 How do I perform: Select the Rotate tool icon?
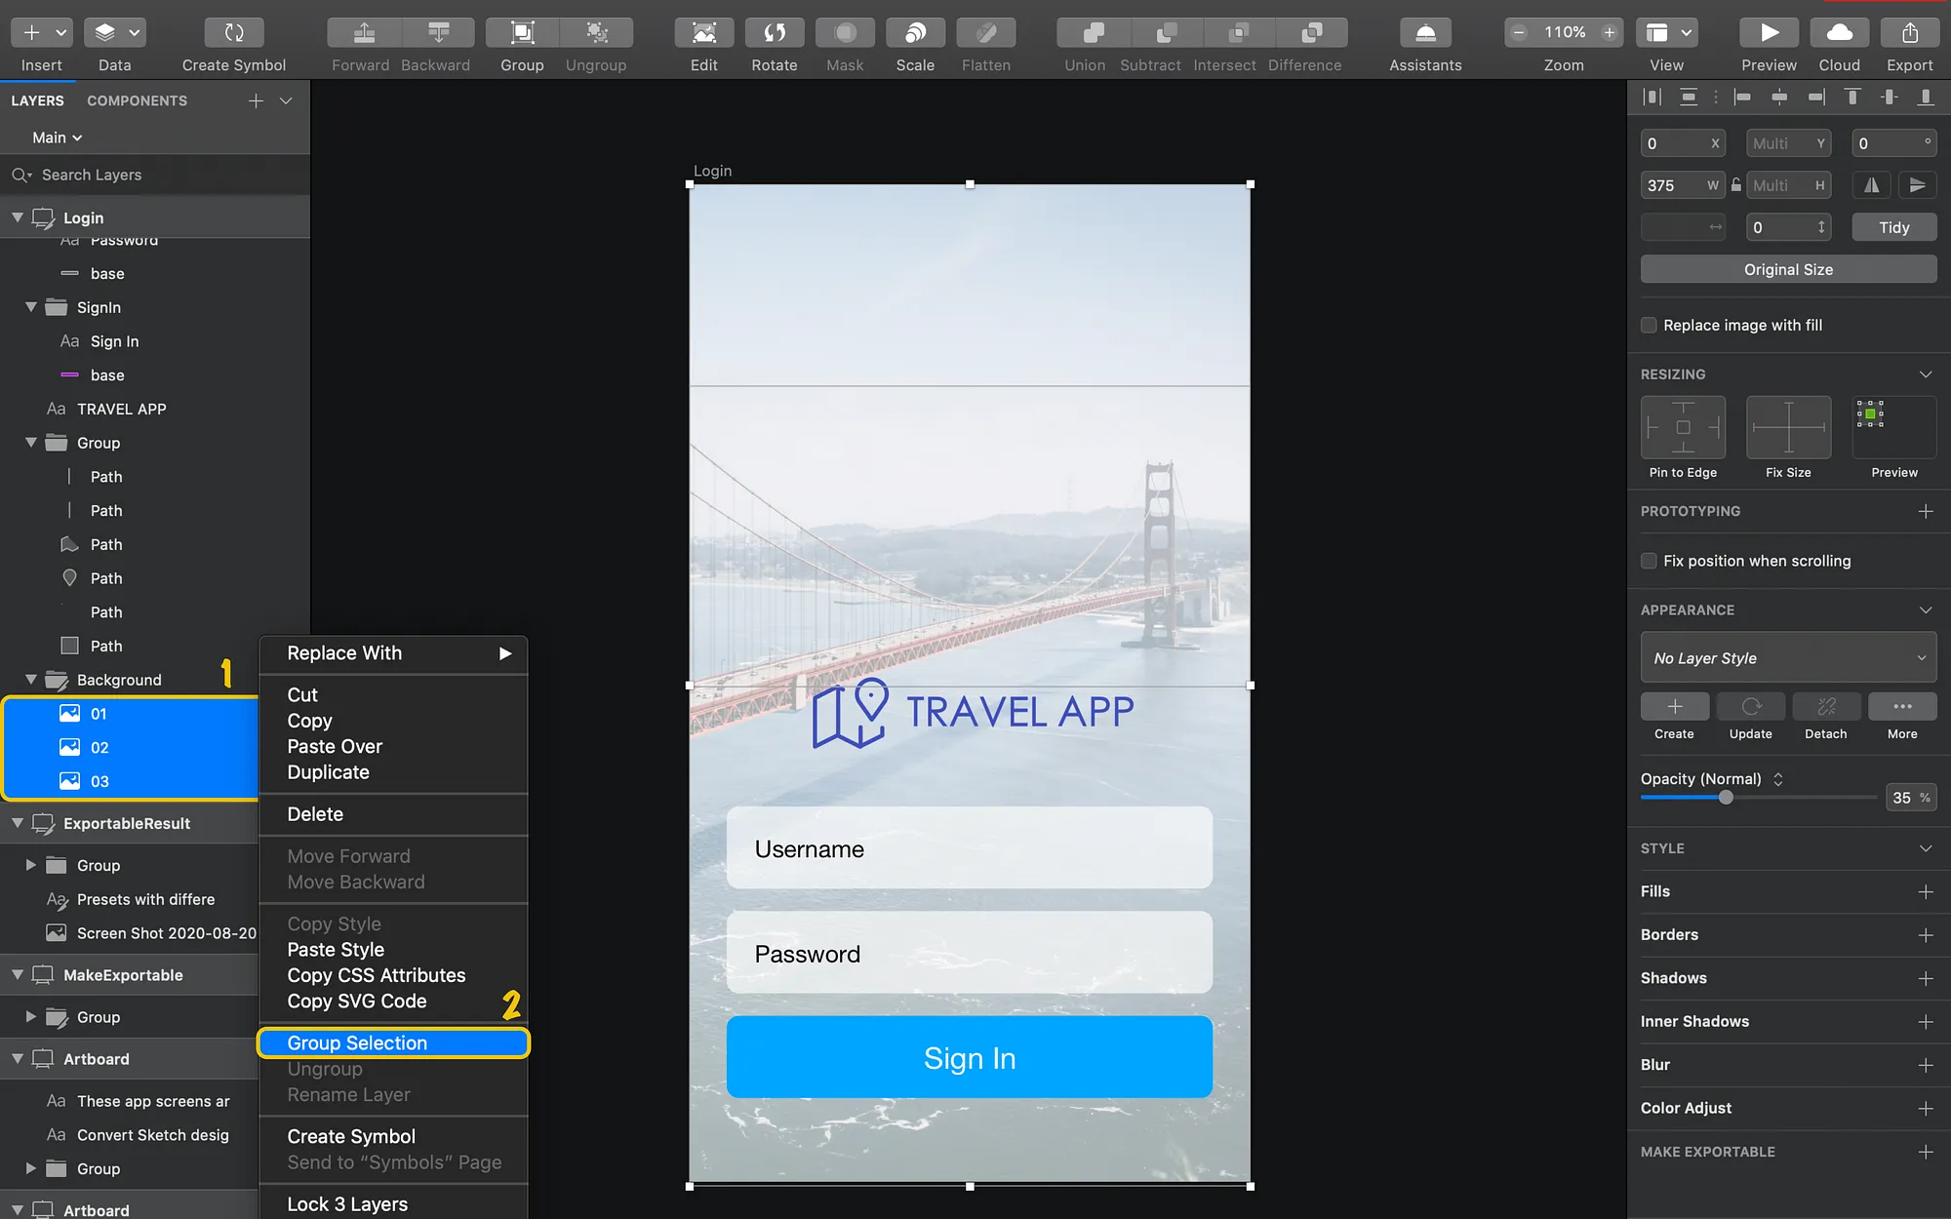pyautogui.click(x=775, y=33)
